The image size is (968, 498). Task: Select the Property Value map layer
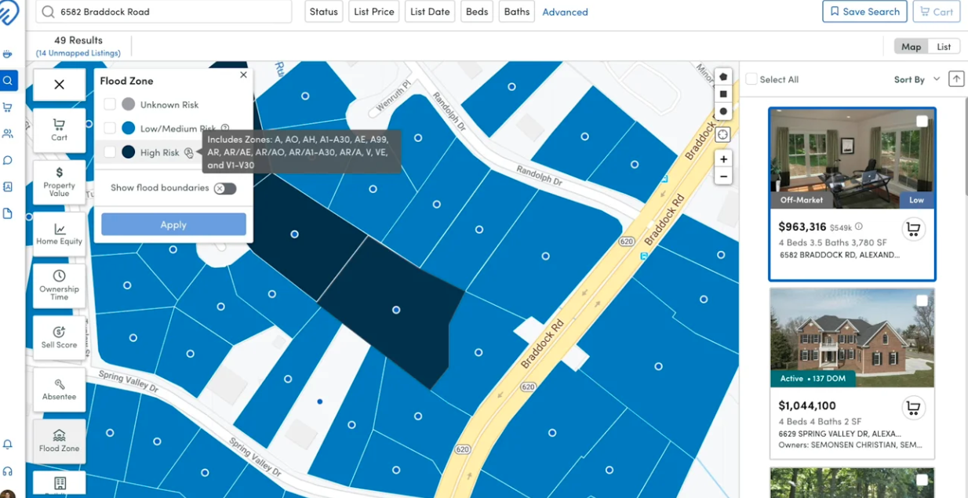[59, 182]
